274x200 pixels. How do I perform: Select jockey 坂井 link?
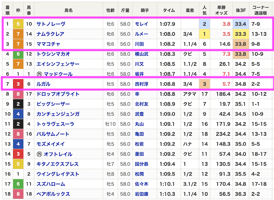[139, 74]
